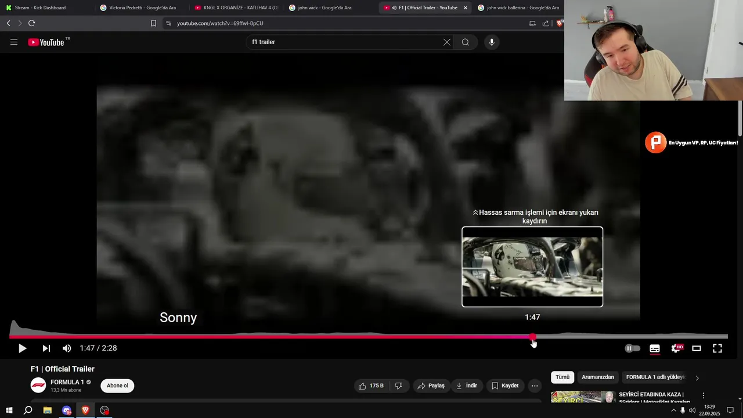This screenshot has width=743, height=418.
Task: Click the Paylaş share button
Action: [431, 385]
